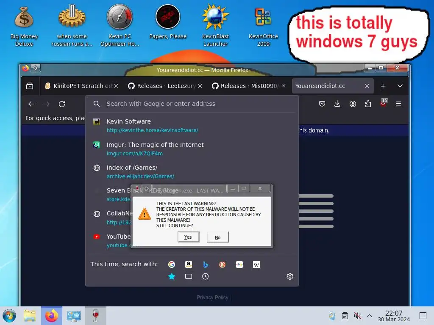
Task: Open a new tab with plus button
Action: pos(383,86)
